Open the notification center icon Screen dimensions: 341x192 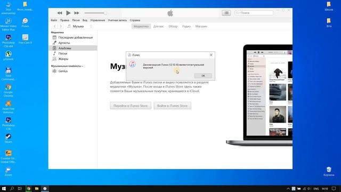tap(334, 188)
